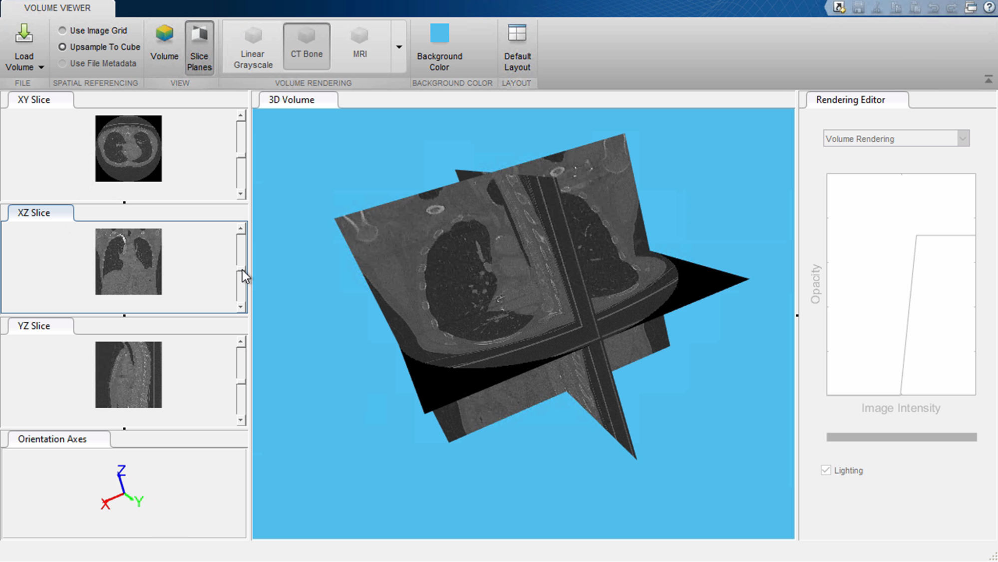Click the Undo arrow icon
Image resolution: width=998 pixels, height=562 pixels.
point(933,7)
